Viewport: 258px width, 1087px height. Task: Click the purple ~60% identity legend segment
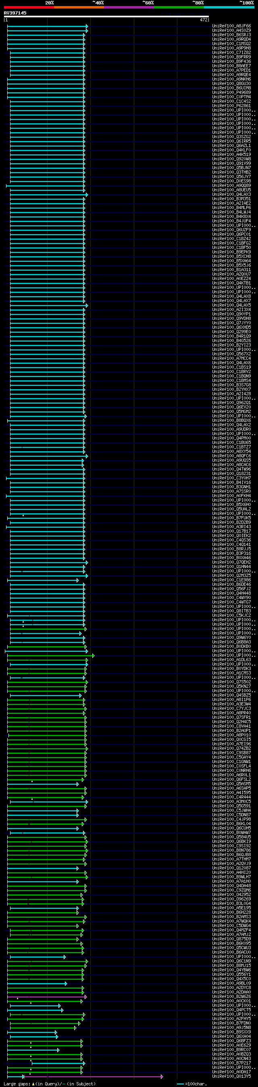[129, 7]
